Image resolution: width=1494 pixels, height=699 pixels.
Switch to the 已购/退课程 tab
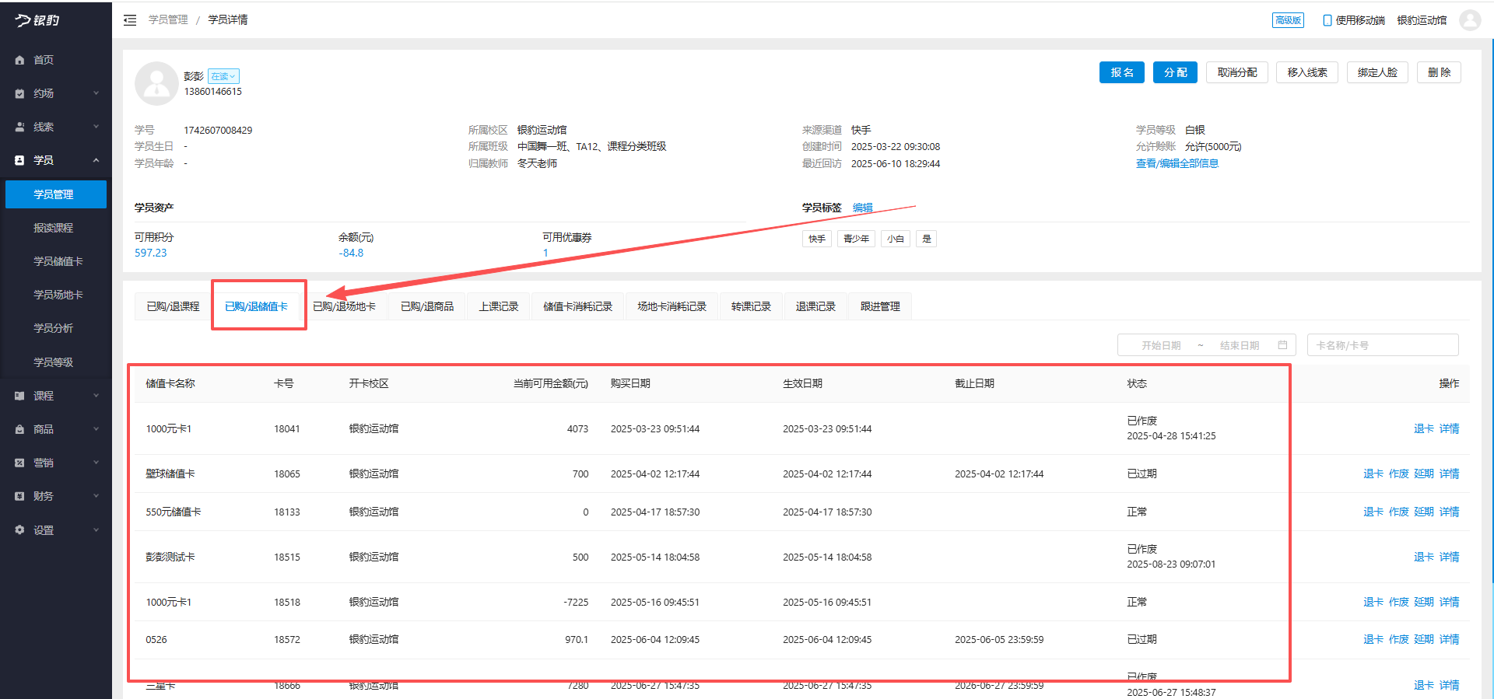pos(173,306)
